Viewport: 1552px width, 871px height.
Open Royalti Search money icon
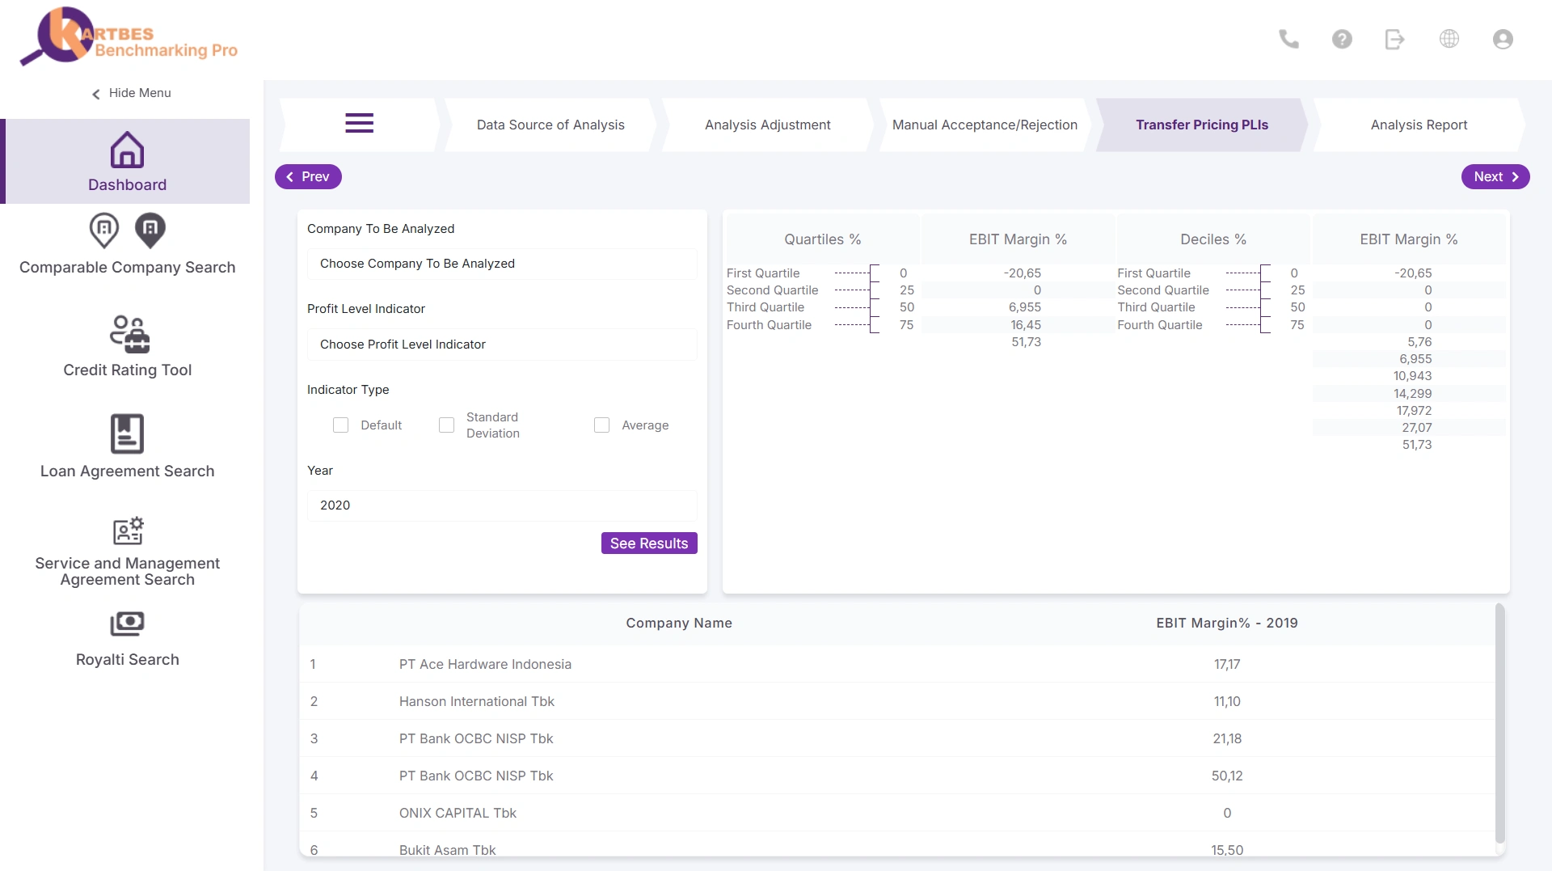127,624
